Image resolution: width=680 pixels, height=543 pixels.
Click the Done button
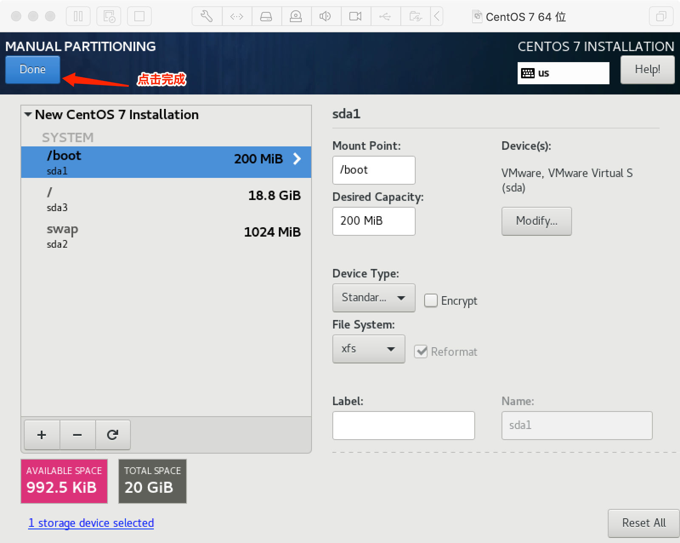click(33, 69)
